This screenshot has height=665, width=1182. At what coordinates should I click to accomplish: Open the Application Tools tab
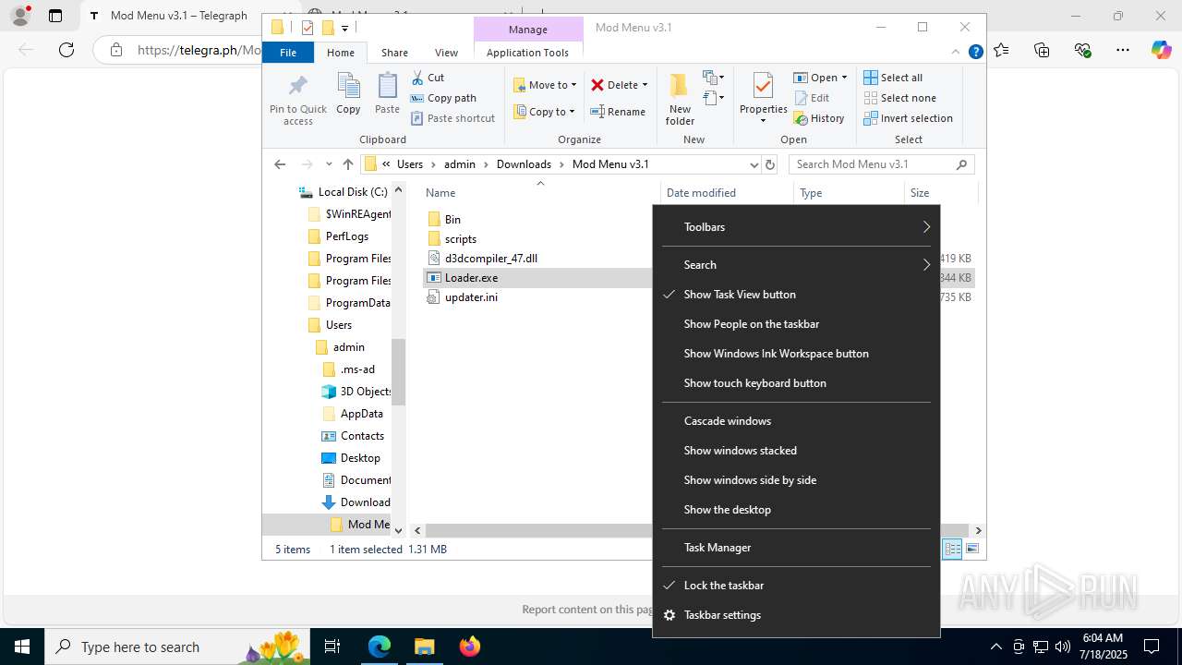point(527,53)
